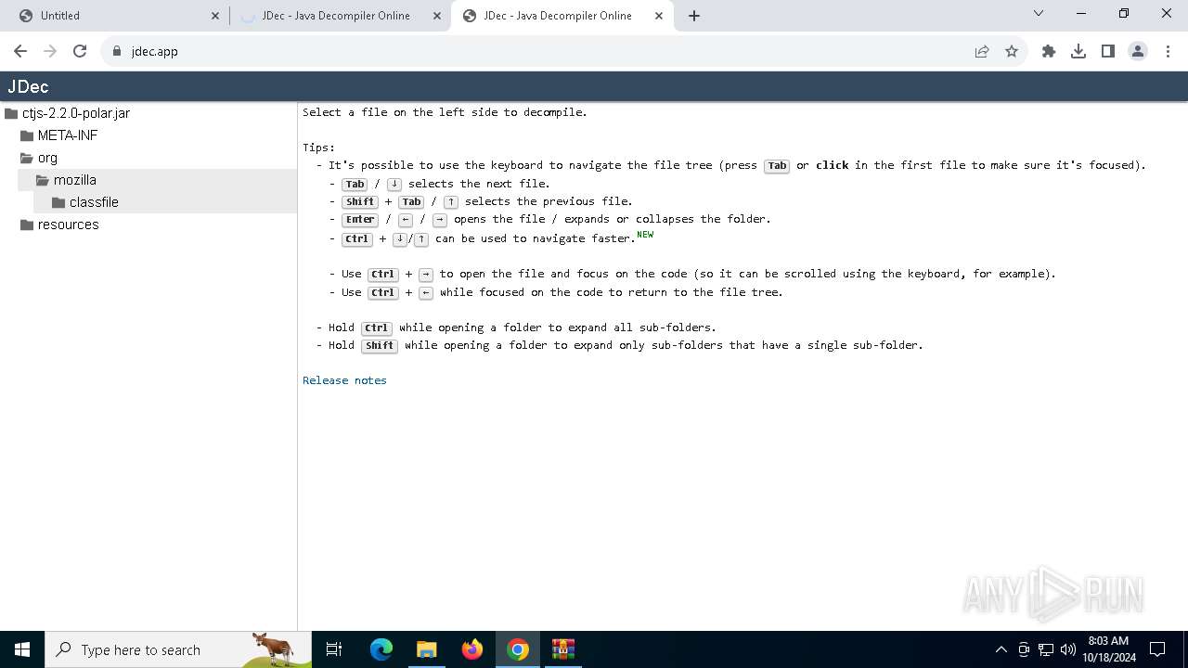View site information lock icon
This screenshot has width=1188, height=668.
point(117,51)
